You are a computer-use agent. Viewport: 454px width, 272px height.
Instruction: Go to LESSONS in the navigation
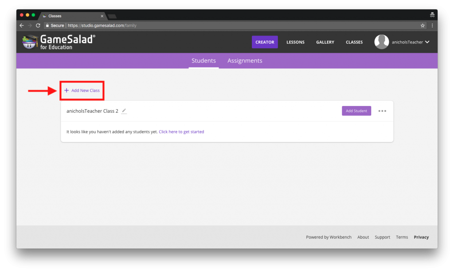tap(295, 42)
